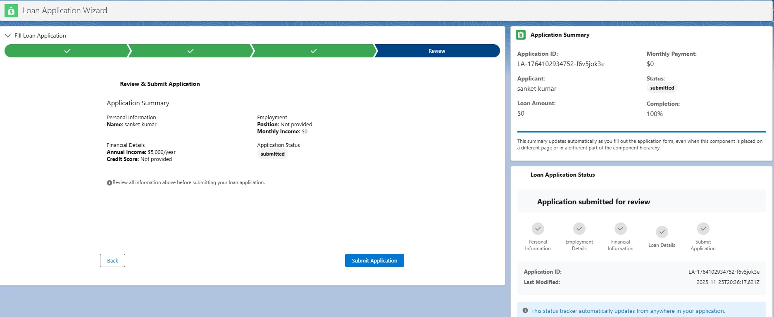
Task: Click the Submit Application button
Action: pos(374,260)
